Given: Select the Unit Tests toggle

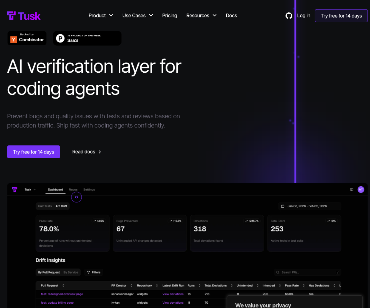Looking at the screenshot, I should click(45, 206).
